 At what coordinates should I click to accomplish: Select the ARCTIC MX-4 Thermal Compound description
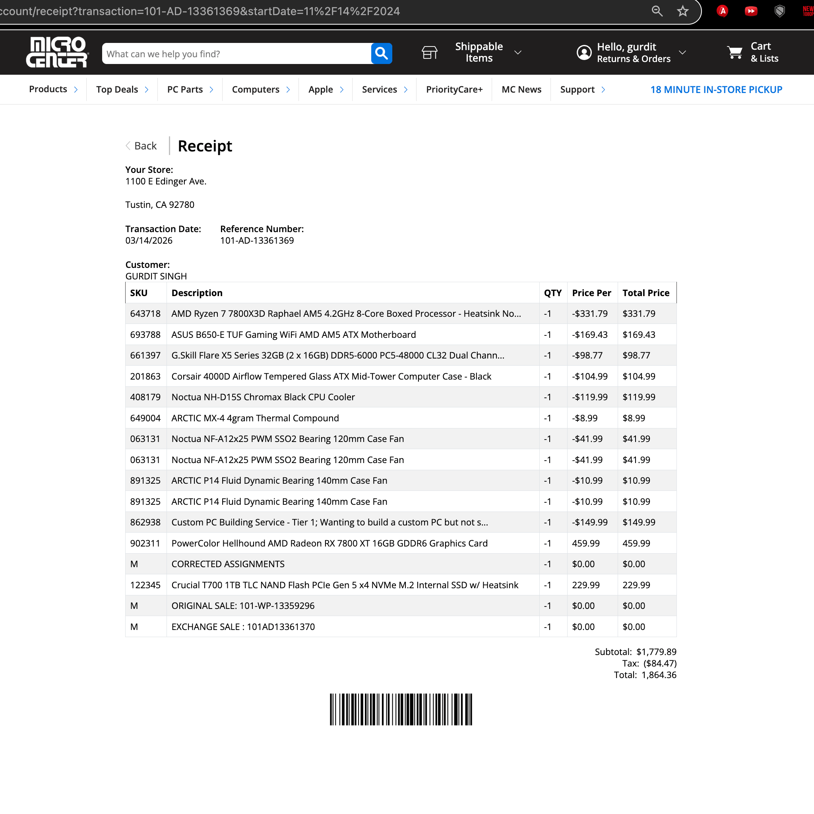[x=255, y=418]
